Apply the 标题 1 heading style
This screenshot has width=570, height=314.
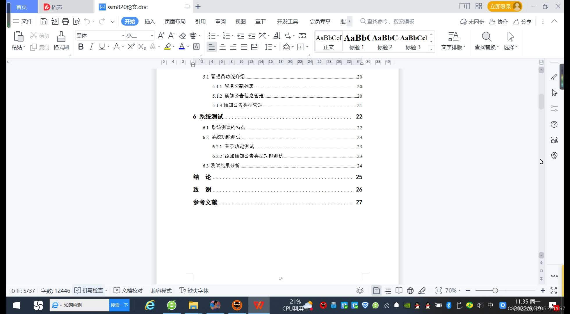coord(357,41)
